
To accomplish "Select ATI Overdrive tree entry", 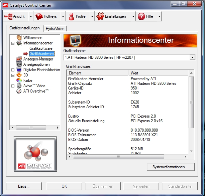I will [x=36, y=91].
